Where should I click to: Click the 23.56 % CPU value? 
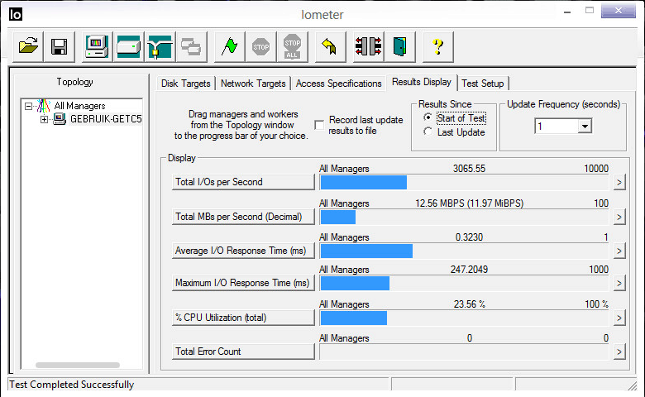click(x=470, y=304)
